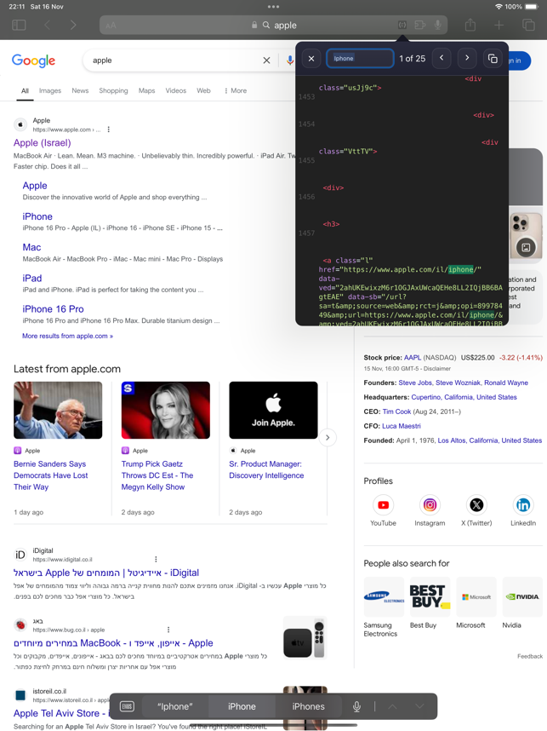This screenshot has width=547, height=731.
Task: Open Trump Pick Gaetz article link
Action: pyautogui.click(x=157, y=475)
